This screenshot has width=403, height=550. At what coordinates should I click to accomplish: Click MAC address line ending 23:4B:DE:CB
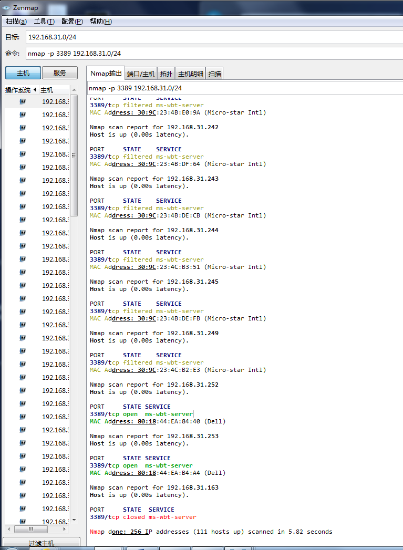178,216
